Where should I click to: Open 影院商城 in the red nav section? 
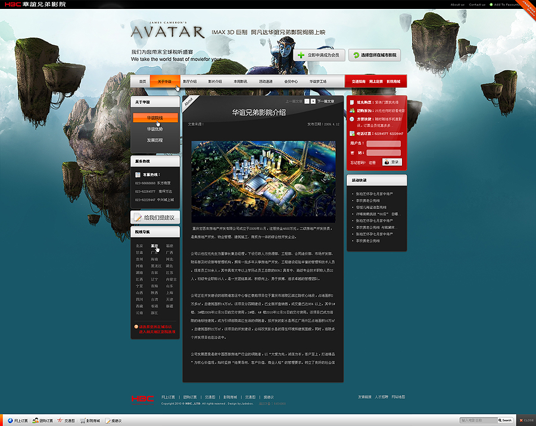(x=394, y=82)
